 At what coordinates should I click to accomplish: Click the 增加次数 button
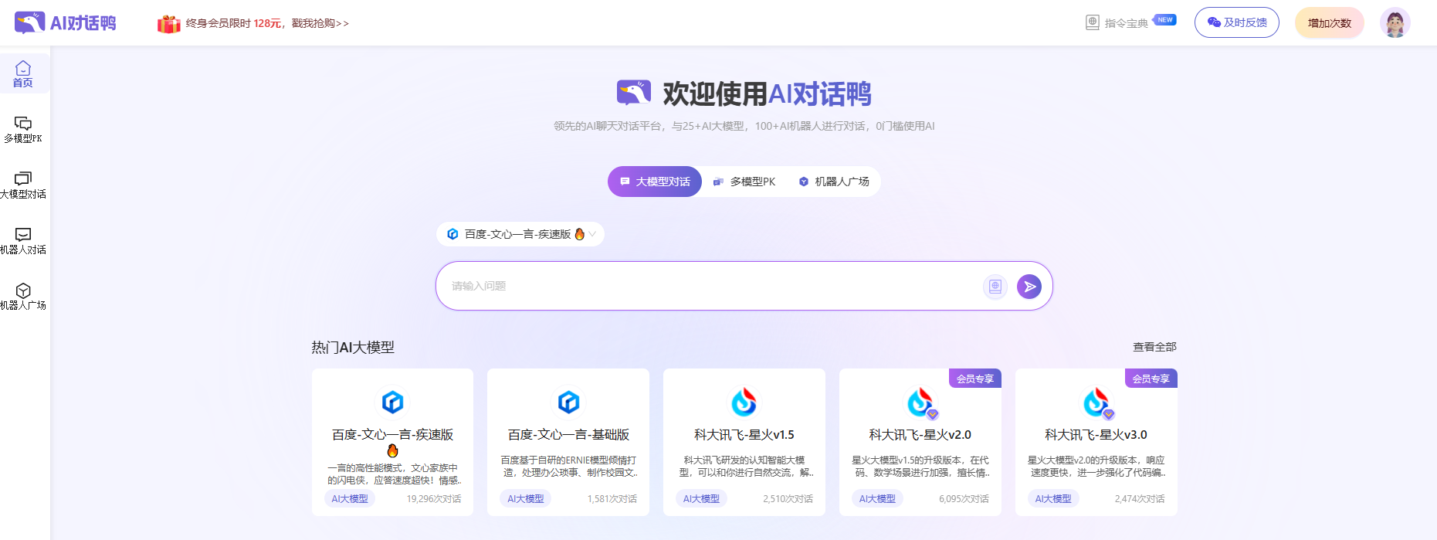[1330, 23]
